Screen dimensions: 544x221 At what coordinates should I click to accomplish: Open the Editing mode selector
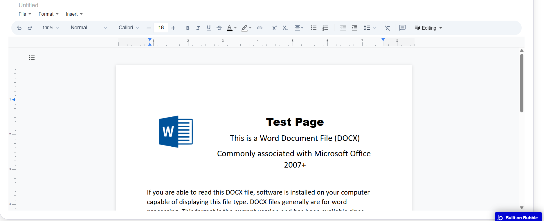click(428, 28)
